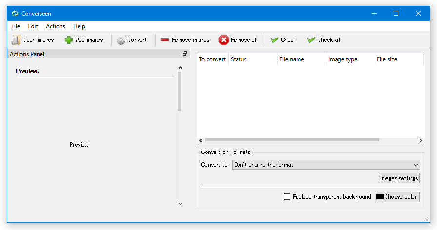Click the Actions Panel title bar

coord(99,54)
